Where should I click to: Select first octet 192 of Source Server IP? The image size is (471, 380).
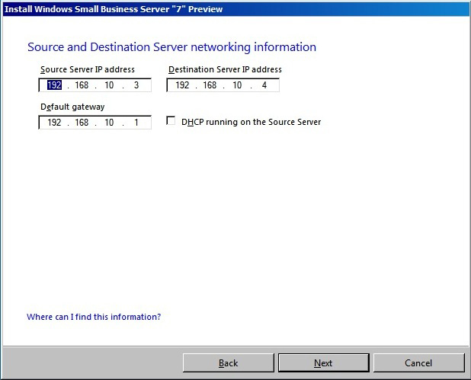click(54, 85)
